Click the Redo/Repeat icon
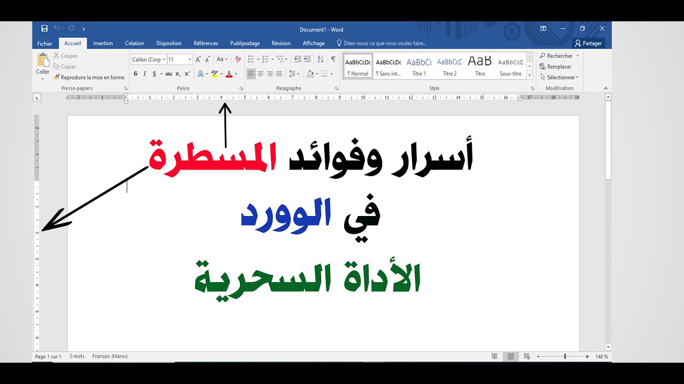Image resolution: width=684 pixels, height=384 pixels. point(71,29)
